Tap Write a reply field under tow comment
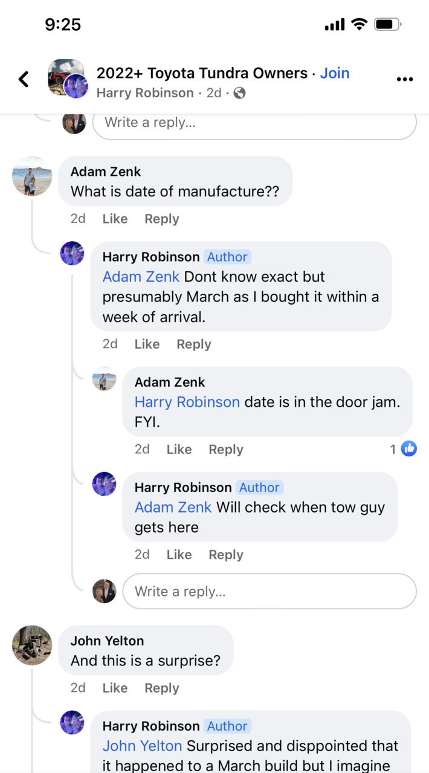Image resolution: width=429 pixels, height=773 pixels. [269, 591]
